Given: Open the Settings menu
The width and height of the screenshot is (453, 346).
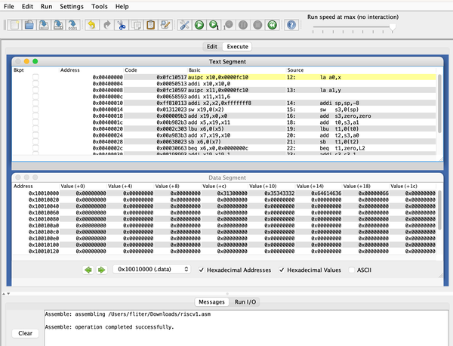Looking at the screenshot, I should [72, 6].
